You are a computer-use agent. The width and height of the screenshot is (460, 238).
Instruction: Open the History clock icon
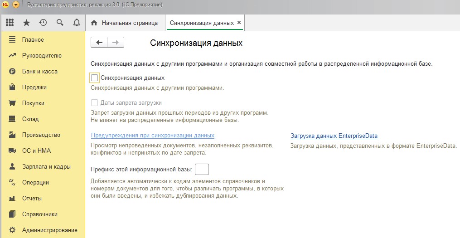(43, 23)
